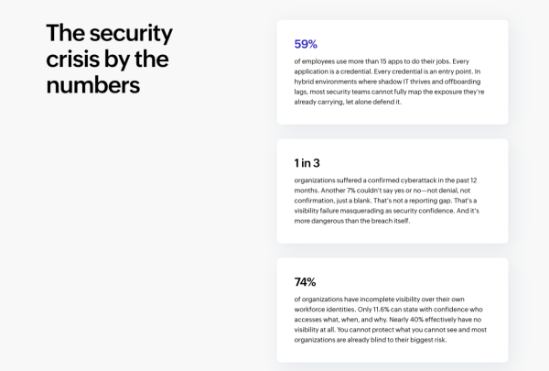549x371 pixels.
Task: Click "more dangerous than the breach itself."
Action: coord(352,221)
